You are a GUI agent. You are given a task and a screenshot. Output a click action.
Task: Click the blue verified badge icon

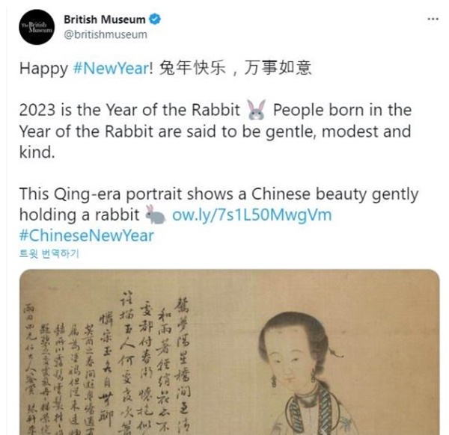pos(155,19)
